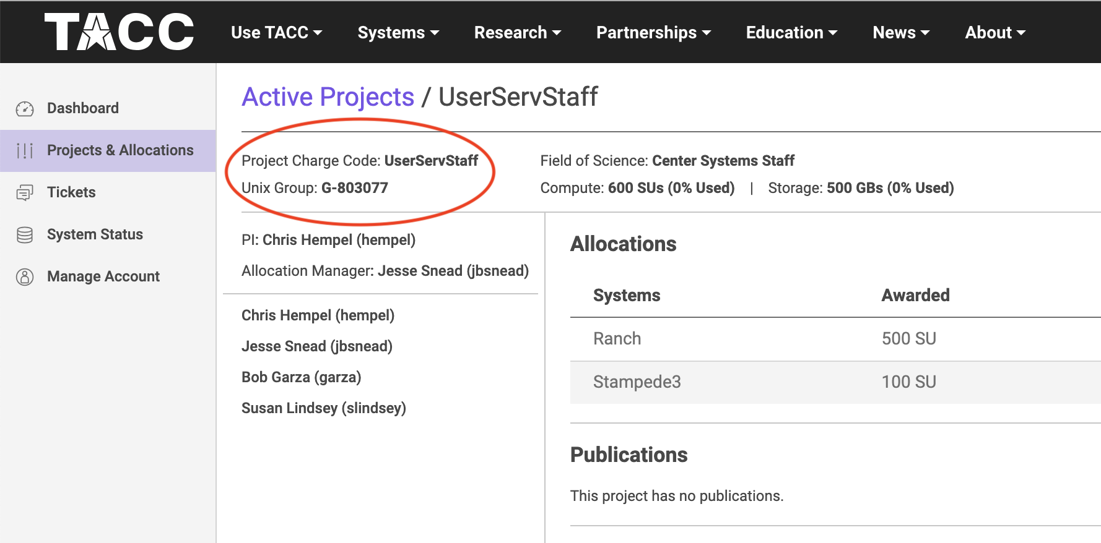Go to Dashboard in sidebar
Viewport: 1101px width, 543px height.
click(x=83, y=108)
